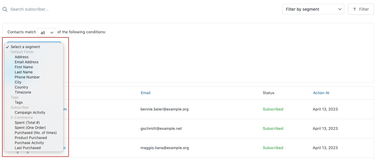Sort by the Action At column header

(x=321, y=93)
